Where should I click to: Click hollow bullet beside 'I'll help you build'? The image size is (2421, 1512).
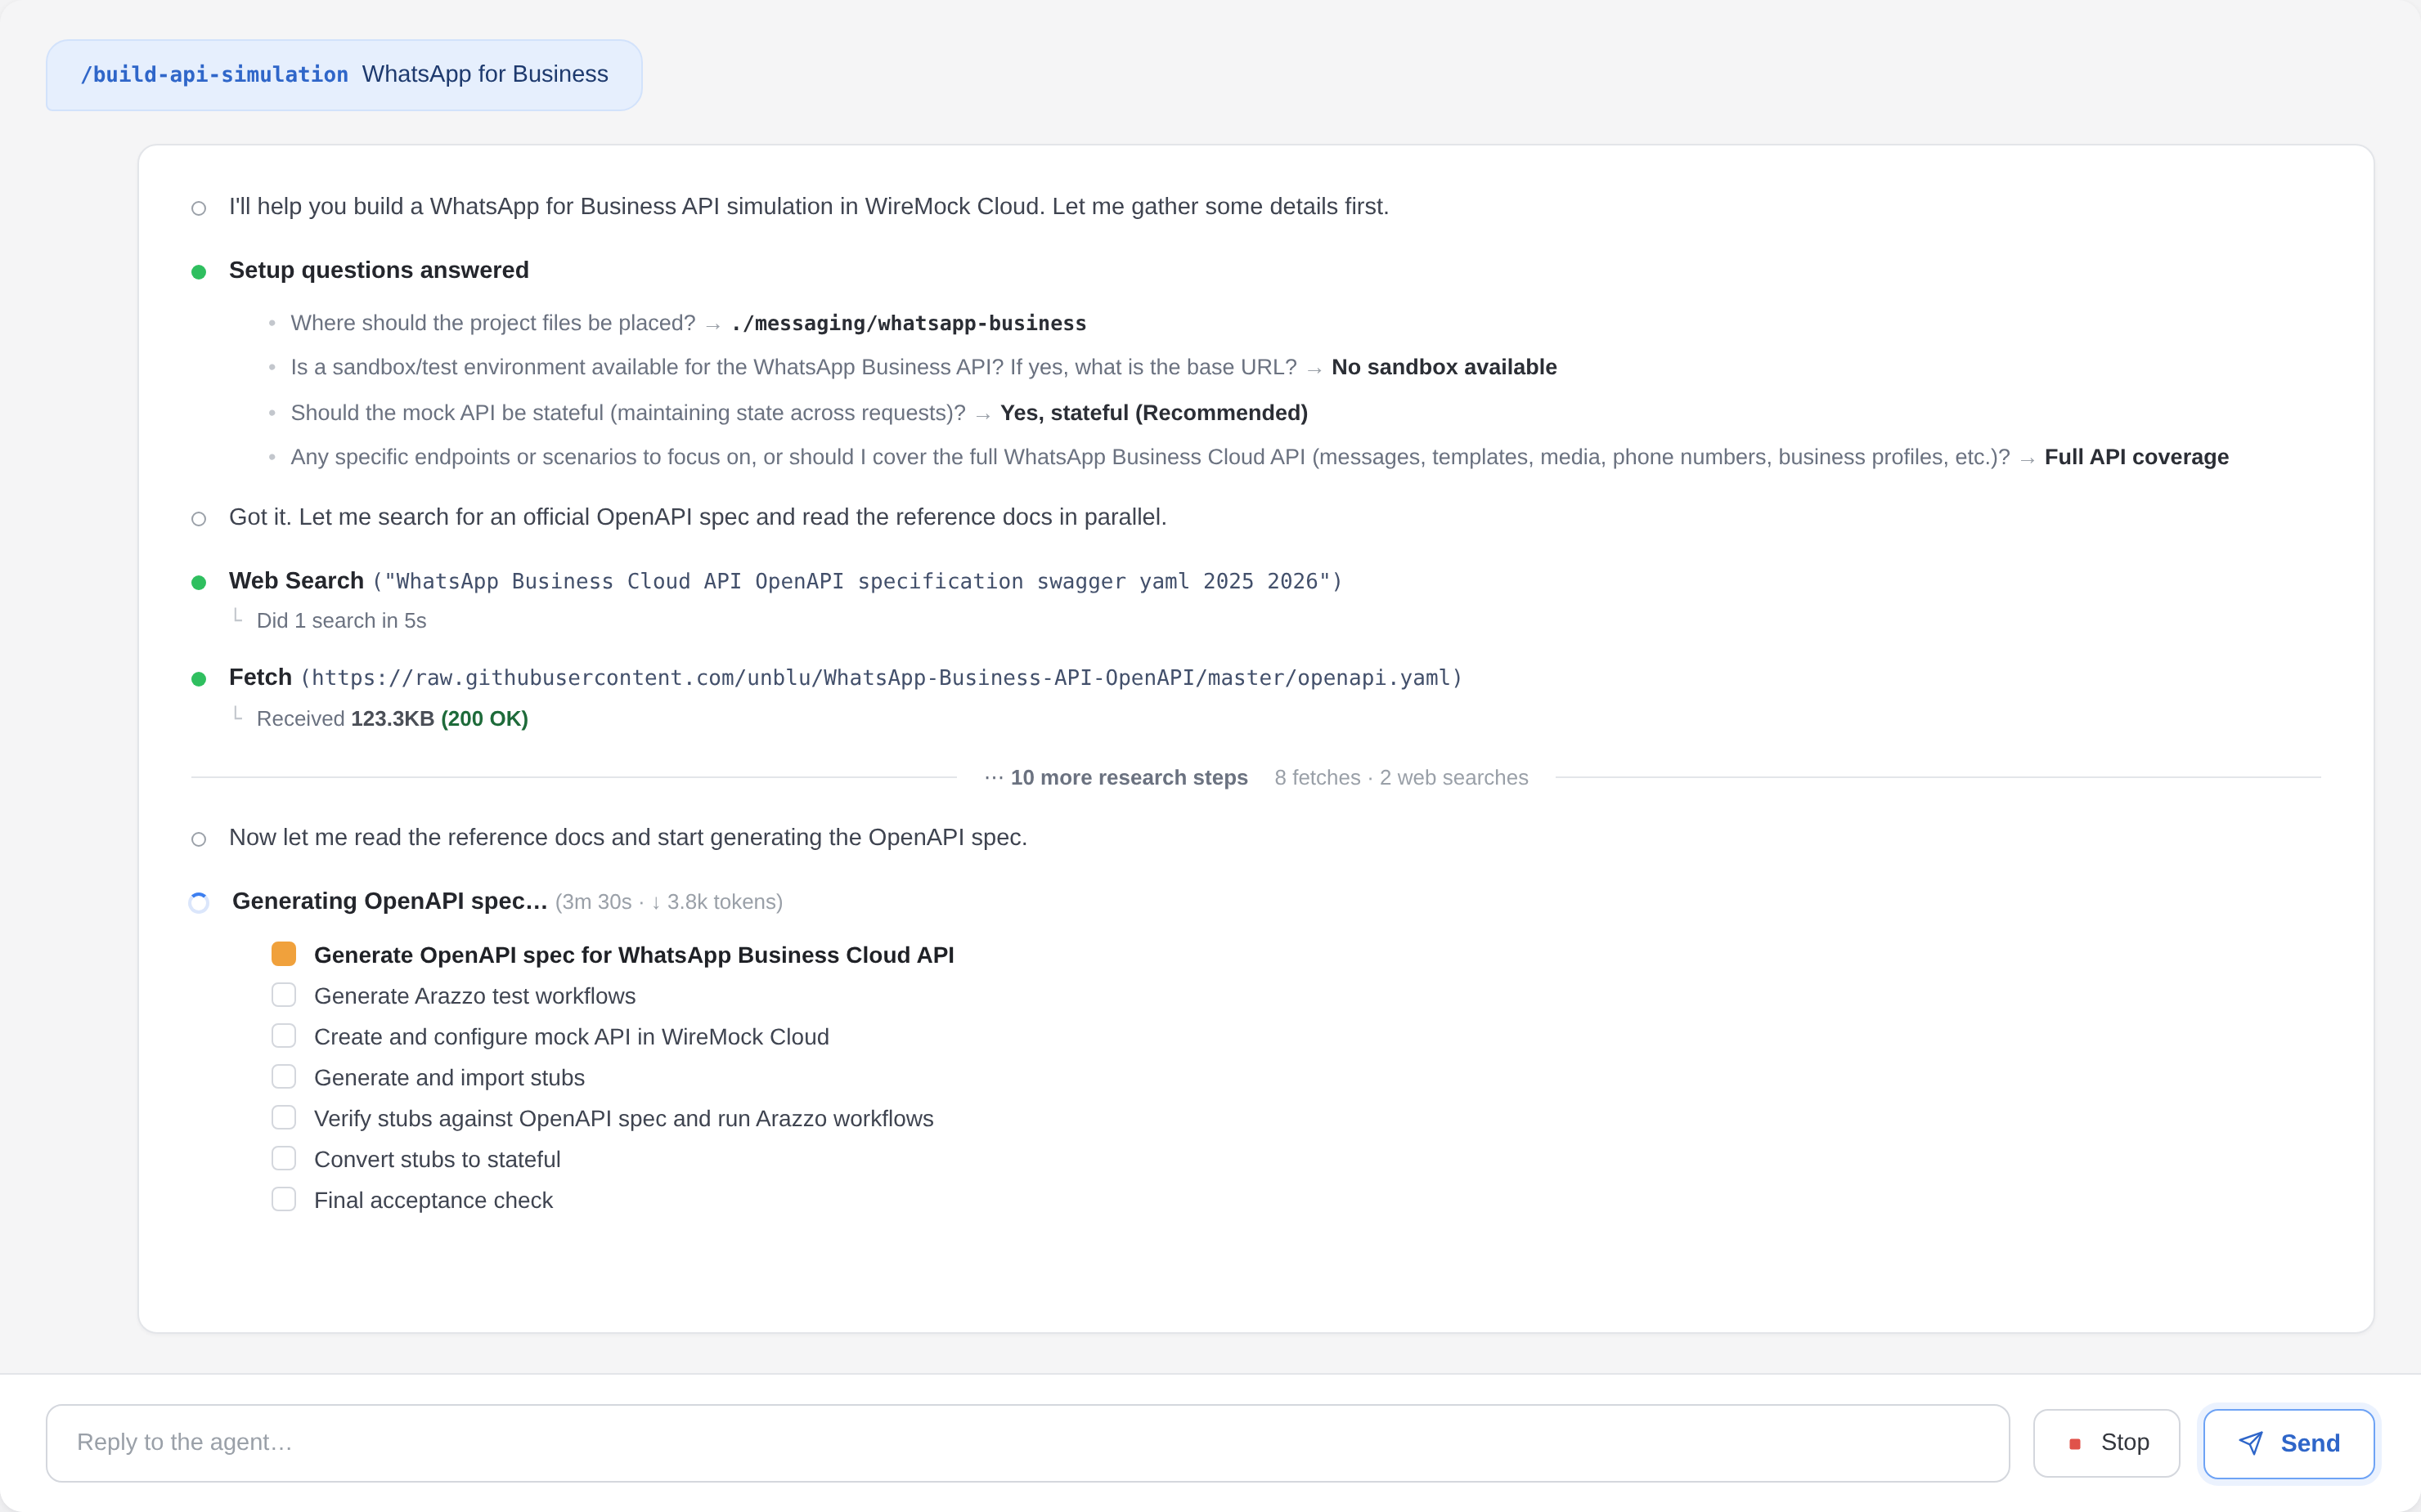[199, 208]
